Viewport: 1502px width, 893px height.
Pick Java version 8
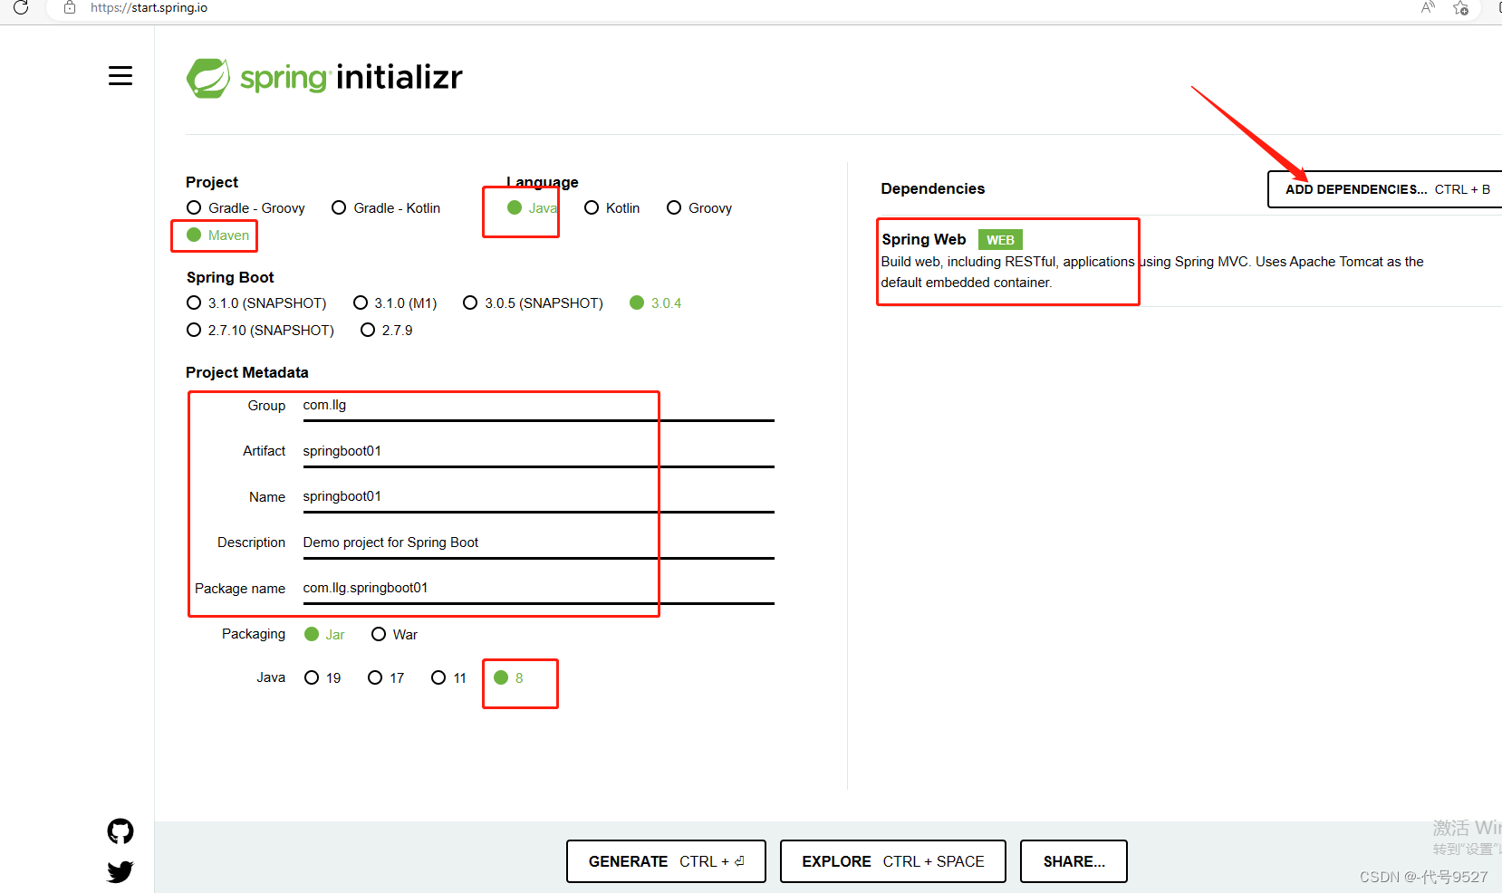click(x=508, y=678)
